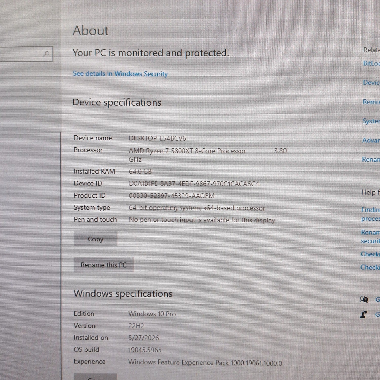Image resolution: width=380 pixels, height=380 pixels.
Task: Open the Remote desktop related link
Action: pos(371,102)
